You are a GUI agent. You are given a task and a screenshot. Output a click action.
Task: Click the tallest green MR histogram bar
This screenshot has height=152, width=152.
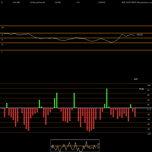pyautogui.click(x=107, y=98)
